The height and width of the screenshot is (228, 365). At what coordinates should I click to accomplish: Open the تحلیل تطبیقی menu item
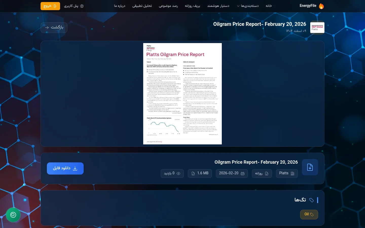click(x=142, y=6)
